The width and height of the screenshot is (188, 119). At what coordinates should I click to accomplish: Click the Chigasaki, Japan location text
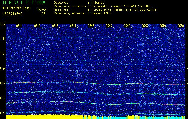121,6
